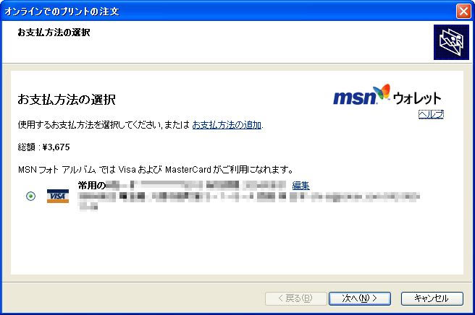Click the キャンセル cancel button
475x315 pixels.
(x=432, y=298)
